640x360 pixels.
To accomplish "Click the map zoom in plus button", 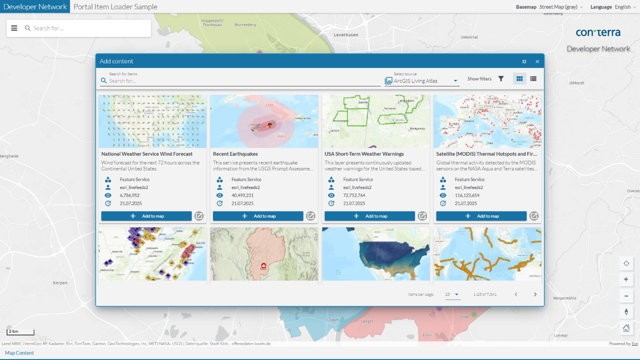I will coord(626,279).
